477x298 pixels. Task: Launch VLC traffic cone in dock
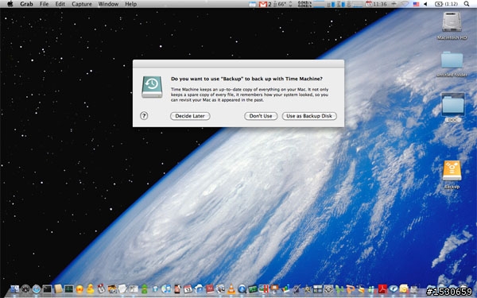pyautogui.click(x=231, y=289)
